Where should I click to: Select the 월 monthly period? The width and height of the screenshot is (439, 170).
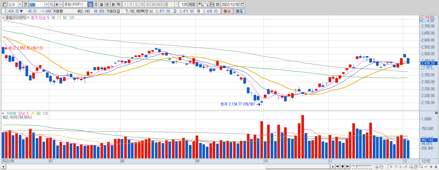click(x=101, y=4)
